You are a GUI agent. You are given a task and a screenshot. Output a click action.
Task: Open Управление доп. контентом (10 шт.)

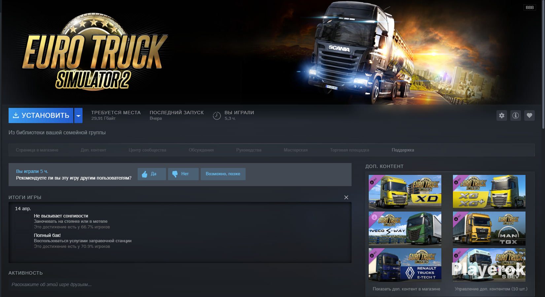click(x=491, y=289)
